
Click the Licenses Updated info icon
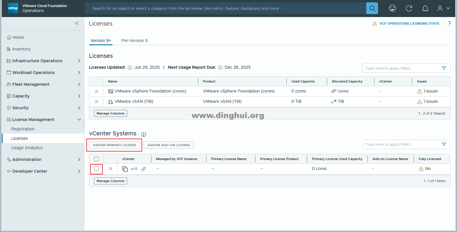pos(130,68)
